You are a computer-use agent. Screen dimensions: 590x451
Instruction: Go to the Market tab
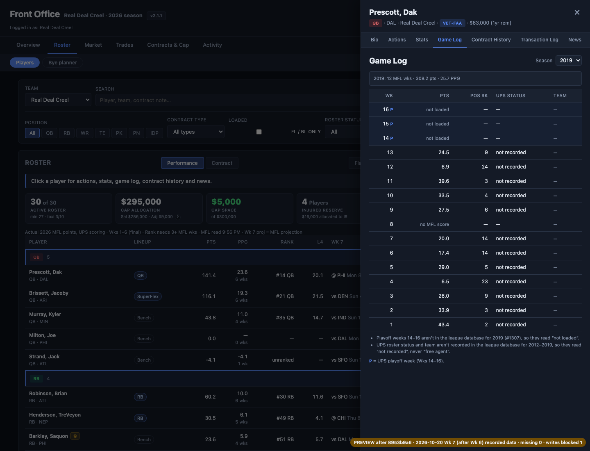(x=93, y=45)
